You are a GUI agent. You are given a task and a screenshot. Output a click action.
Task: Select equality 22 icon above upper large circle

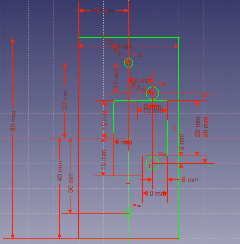point(162,84)
